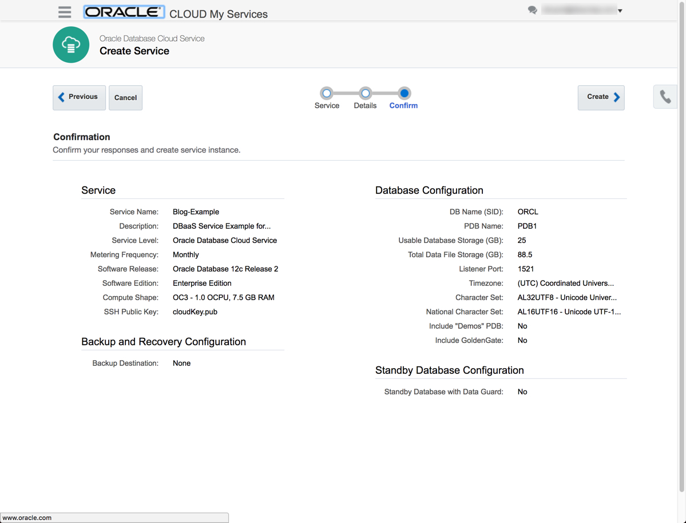Select the Metering Frequency value Monthly
This screenshot has height=523, width=686.
(186, 255)
